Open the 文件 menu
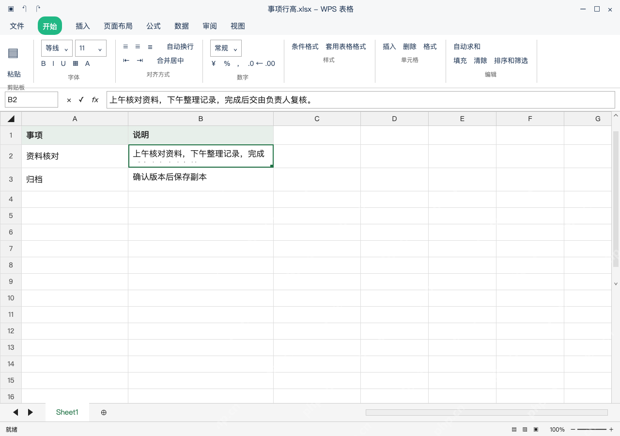Viewport: 620px width, 436px height. pyautogui.click(x=17, y=26)
